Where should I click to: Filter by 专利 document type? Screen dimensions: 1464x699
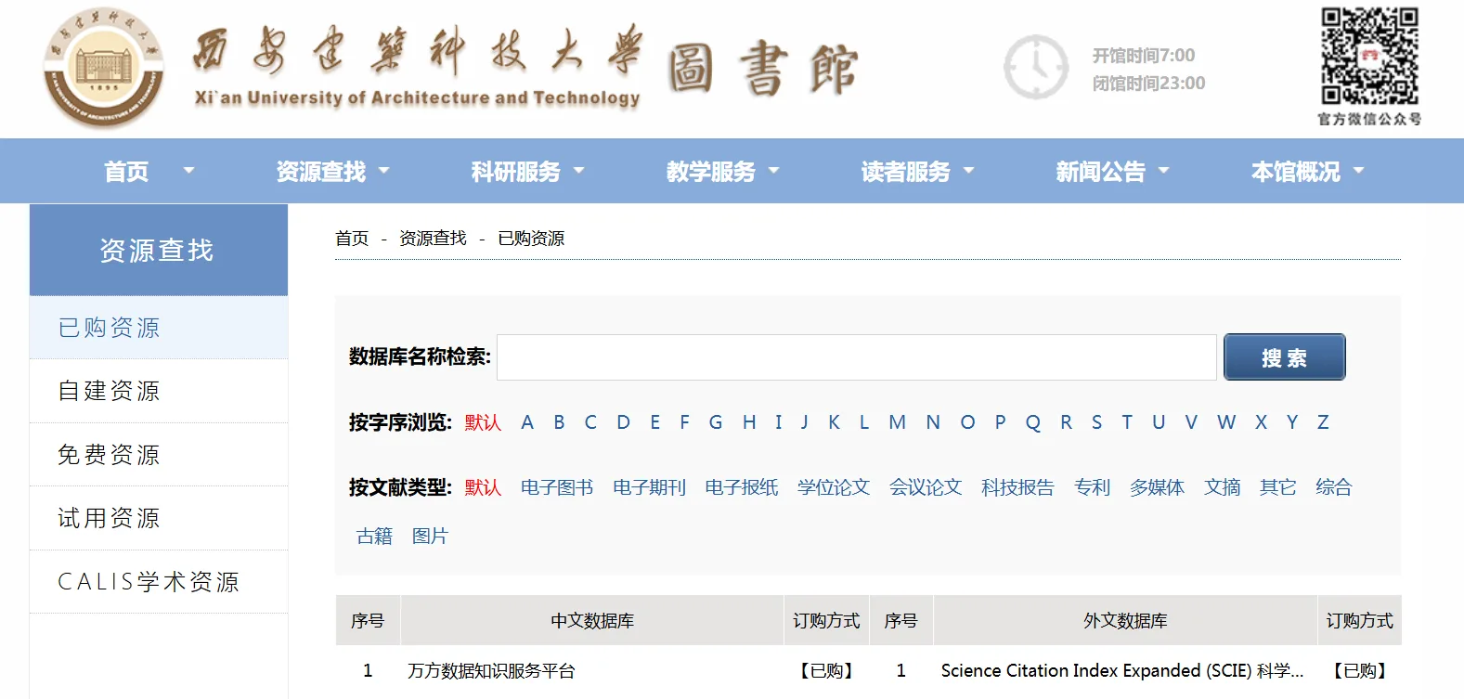[x=1092, y=487]
